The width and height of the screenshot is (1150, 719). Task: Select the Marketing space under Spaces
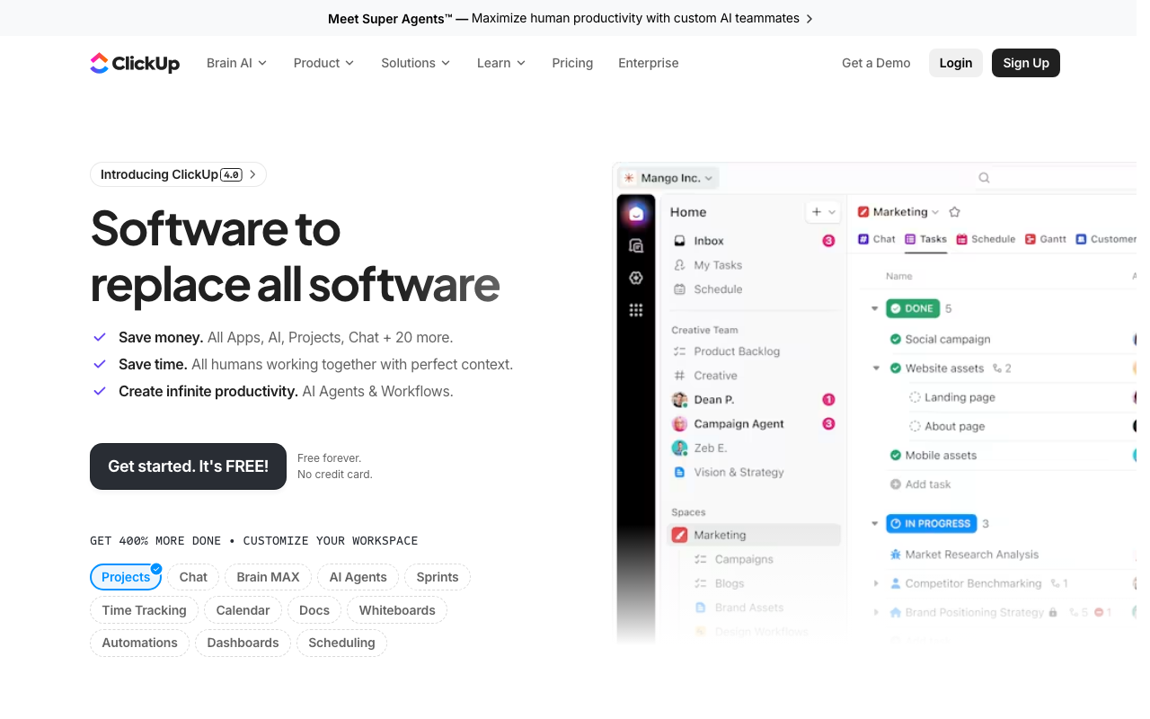click(x=719, y=534)
